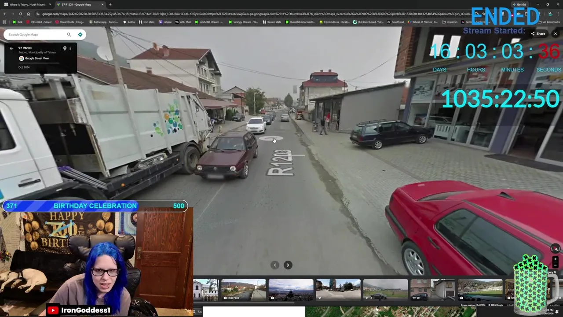
Task: Click the view site information icon in address bar
Action: [38, 14]
